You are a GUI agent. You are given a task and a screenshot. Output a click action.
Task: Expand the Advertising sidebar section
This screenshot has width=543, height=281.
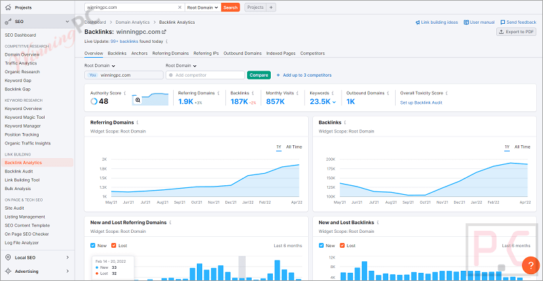(67, 271)
